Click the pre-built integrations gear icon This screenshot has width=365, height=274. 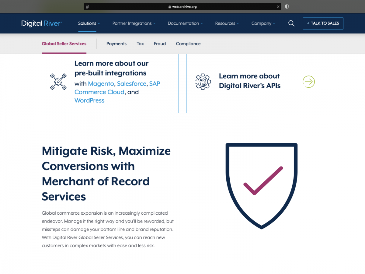click(58, 82)
